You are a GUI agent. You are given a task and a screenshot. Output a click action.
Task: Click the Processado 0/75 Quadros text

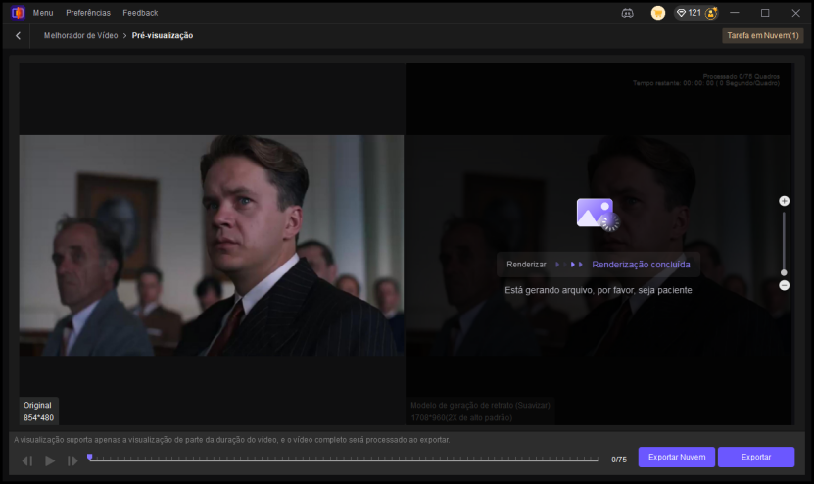pyautogui.click(x=741, y=76)
